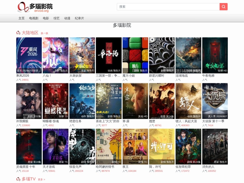Screen dimensions: 244x183
Task: Open the 动漫 navigation item
Action: [x=67, y=18]
